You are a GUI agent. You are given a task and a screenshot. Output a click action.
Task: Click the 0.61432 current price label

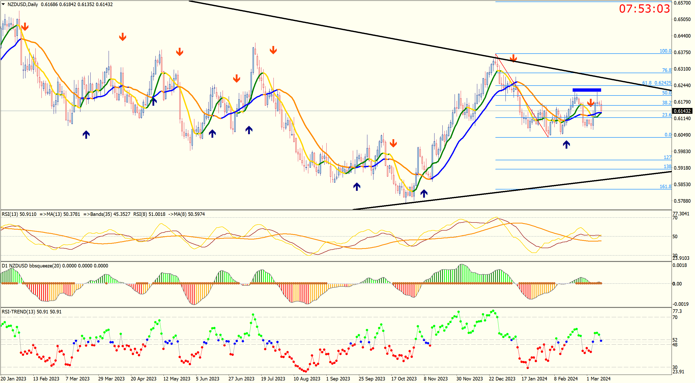pyautogui.click(x=682, y=111)
